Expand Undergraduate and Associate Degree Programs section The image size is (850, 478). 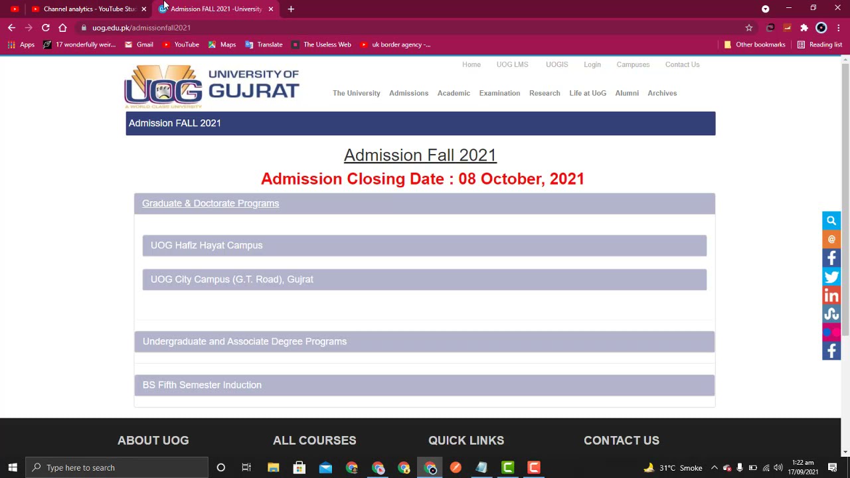pos(424,341)
